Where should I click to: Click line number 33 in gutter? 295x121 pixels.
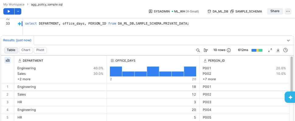pos(8,24)
